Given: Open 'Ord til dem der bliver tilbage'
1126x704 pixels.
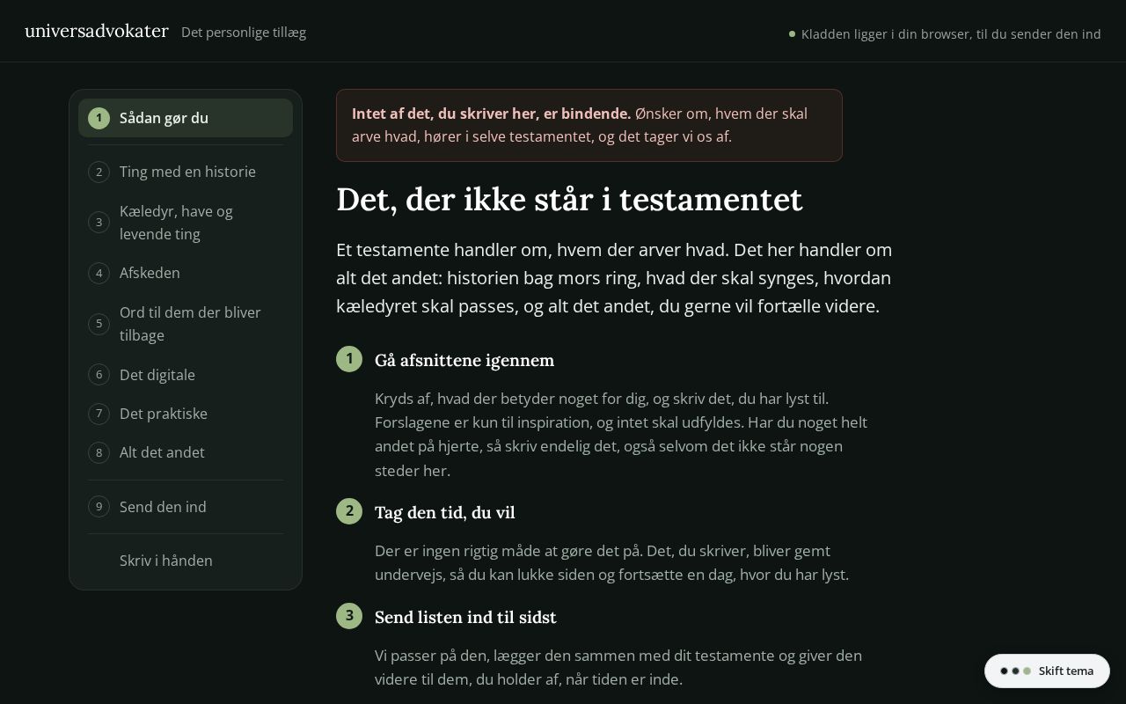Looking at the screenshot, I should (186, 324).
